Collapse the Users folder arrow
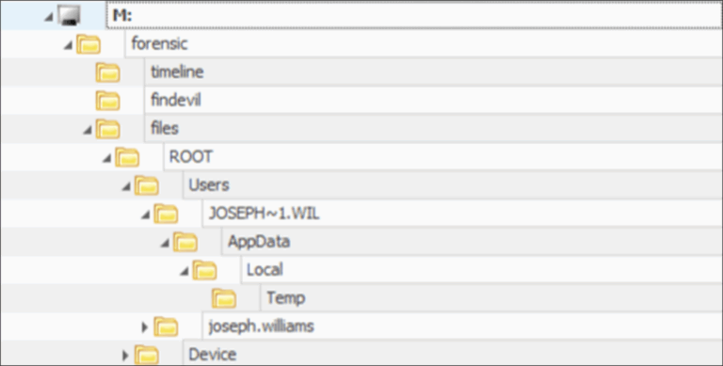Image resolution: width=723 pixels, height=366 pixels. (x=126, y=186)
